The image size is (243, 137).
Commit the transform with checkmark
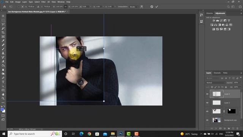click(x=157, y=7)
